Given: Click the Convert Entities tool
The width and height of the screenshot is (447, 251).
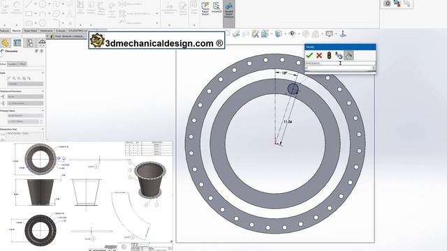Looking at the screenshot, I should pyautogui.click(x=91, y=8).
